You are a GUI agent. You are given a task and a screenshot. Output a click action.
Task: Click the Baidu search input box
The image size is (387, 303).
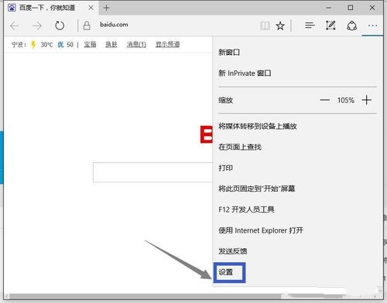[x=152, y=172]
